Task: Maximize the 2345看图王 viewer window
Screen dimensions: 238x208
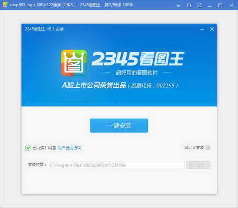Action: coord(220,6)
